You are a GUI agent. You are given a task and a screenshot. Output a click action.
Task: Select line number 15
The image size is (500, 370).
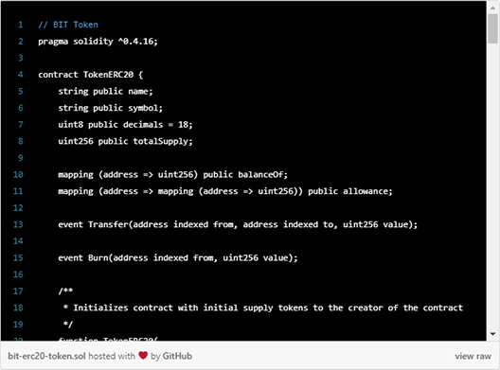coord(18,257)
